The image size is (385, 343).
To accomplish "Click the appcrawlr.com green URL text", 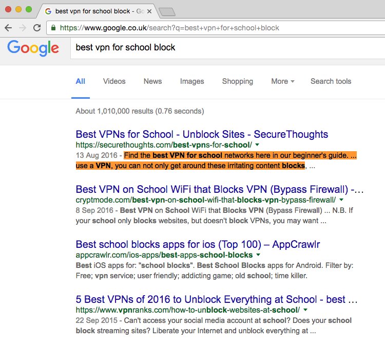I will 164,255.
